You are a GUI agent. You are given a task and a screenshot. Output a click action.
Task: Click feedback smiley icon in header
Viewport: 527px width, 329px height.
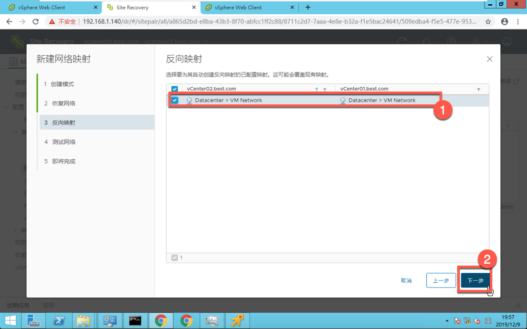point(507,41)
